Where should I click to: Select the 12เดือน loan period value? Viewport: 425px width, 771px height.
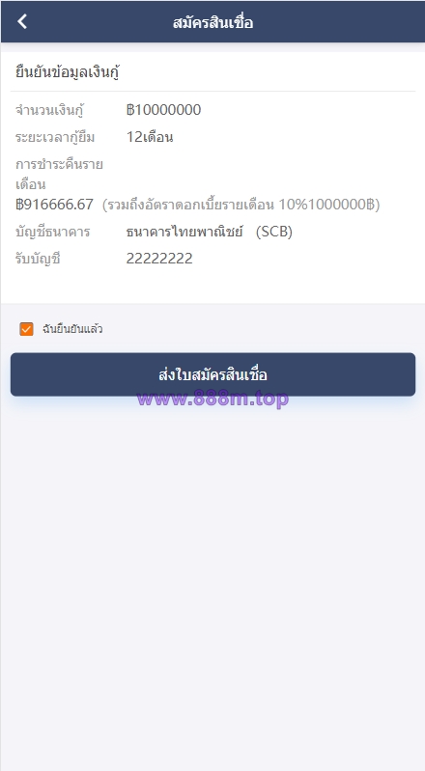click(x=150, y=137)
